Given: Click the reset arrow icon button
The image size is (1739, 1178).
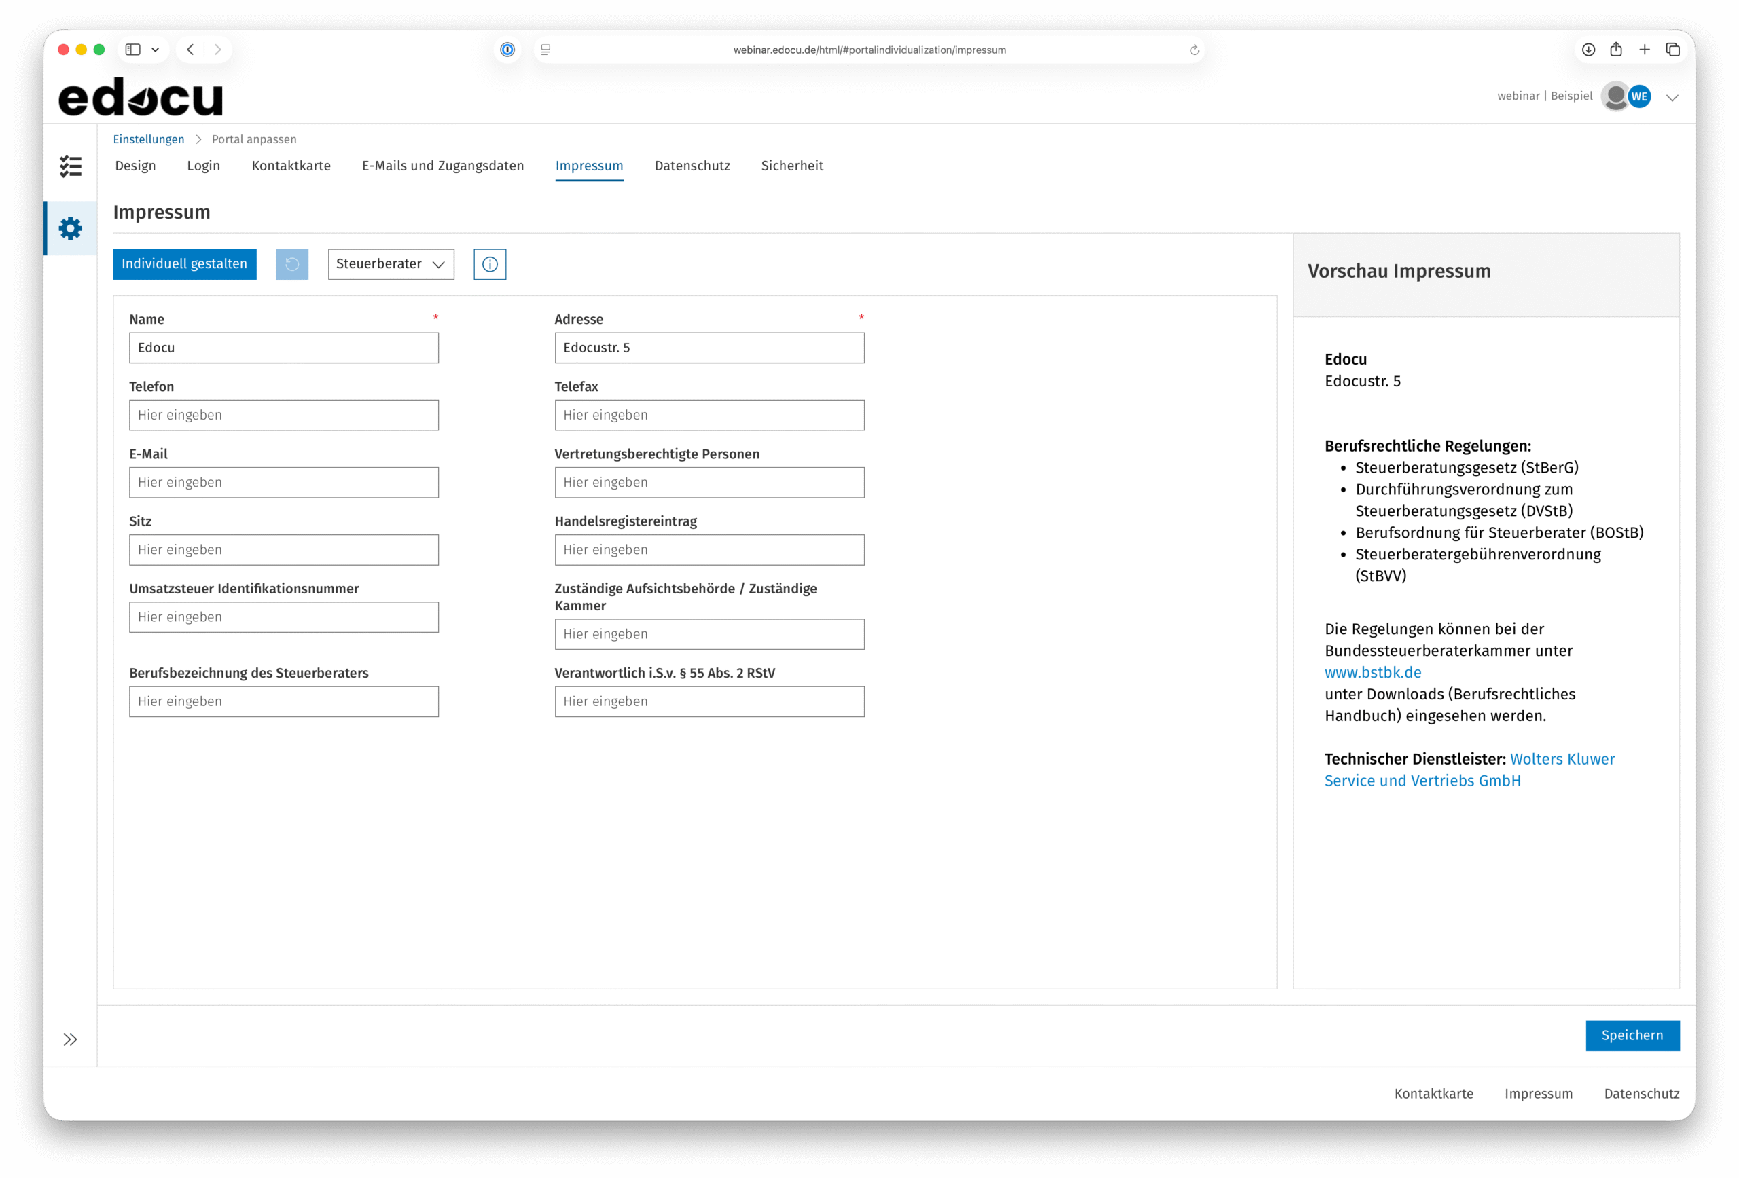Looking at the screenshot, I should 292,264.
